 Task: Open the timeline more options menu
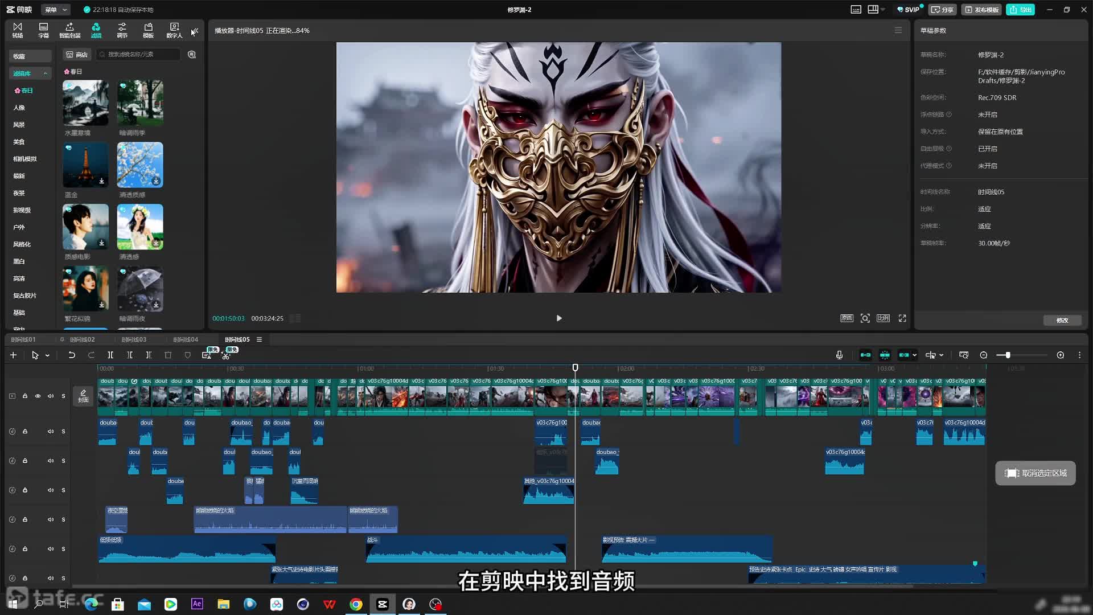pyautogui.click(x=1079, y=355)
